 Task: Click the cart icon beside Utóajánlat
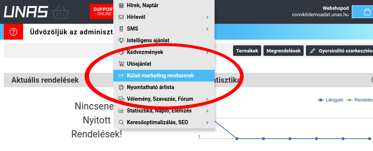coord(121,64)
